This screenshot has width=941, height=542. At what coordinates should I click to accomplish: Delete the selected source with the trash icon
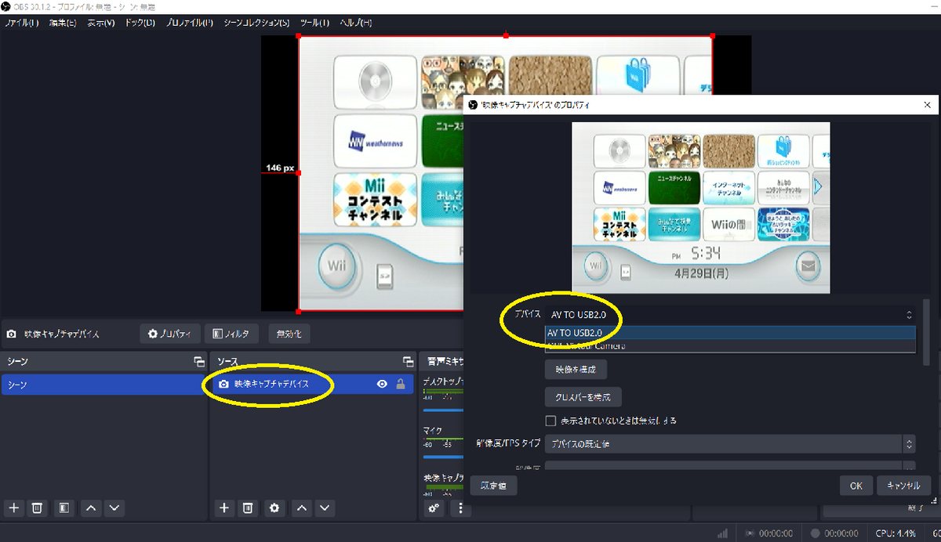(x=247, y=508)
